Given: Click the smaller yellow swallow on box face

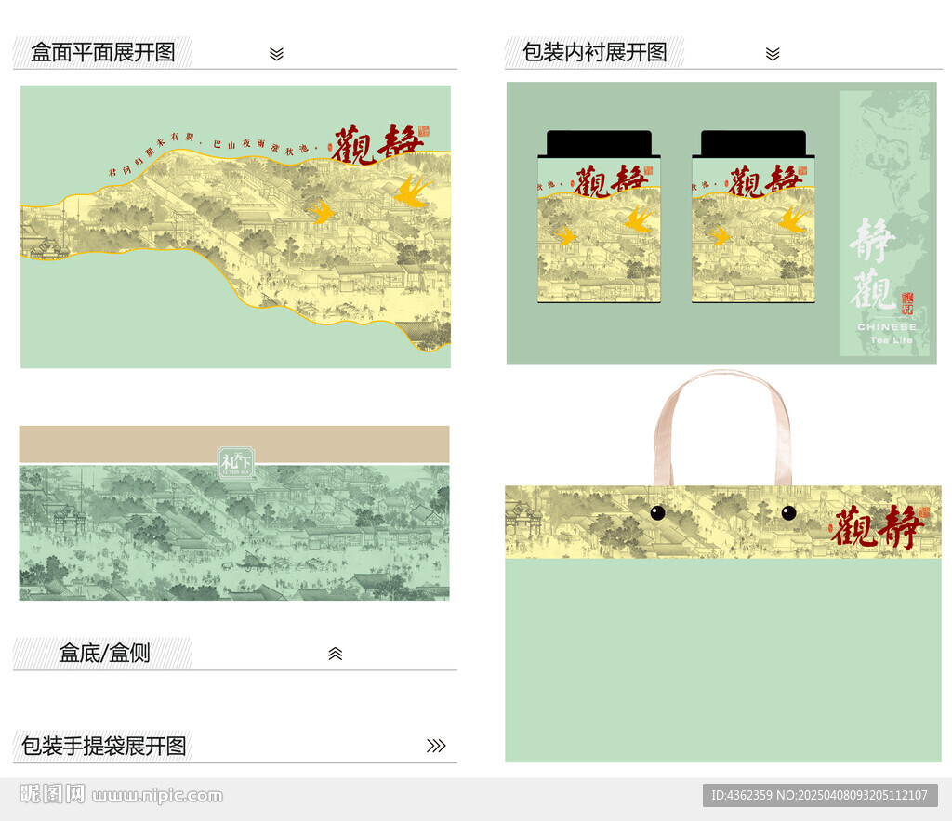Looking at the screenshot, I should [x=321, y=211].
